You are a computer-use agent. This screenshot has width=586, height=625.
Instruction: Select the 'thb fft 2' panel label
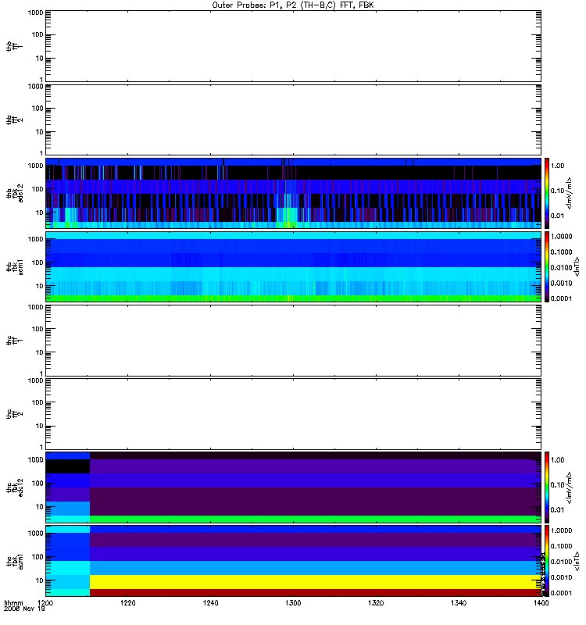pyautogui.click(x=14, y=120)
